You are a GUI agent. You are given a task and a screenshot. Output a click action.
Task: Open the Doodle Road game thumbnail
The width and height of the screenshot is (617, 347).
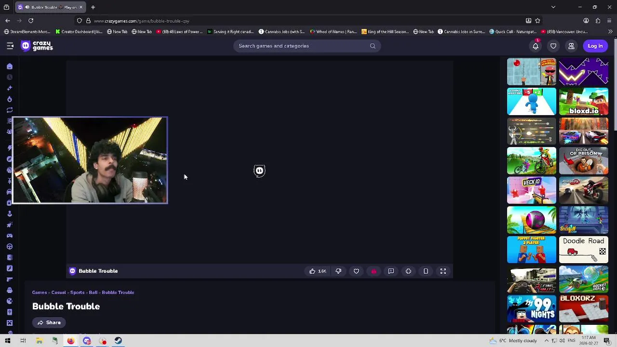584,250
